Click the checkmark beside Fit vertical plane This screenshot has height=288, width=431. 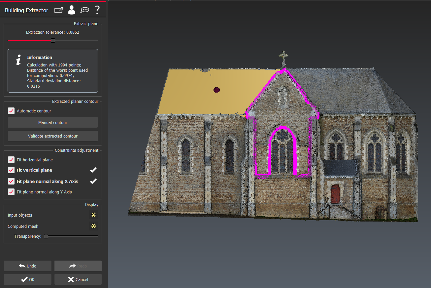tap(93, 170)
